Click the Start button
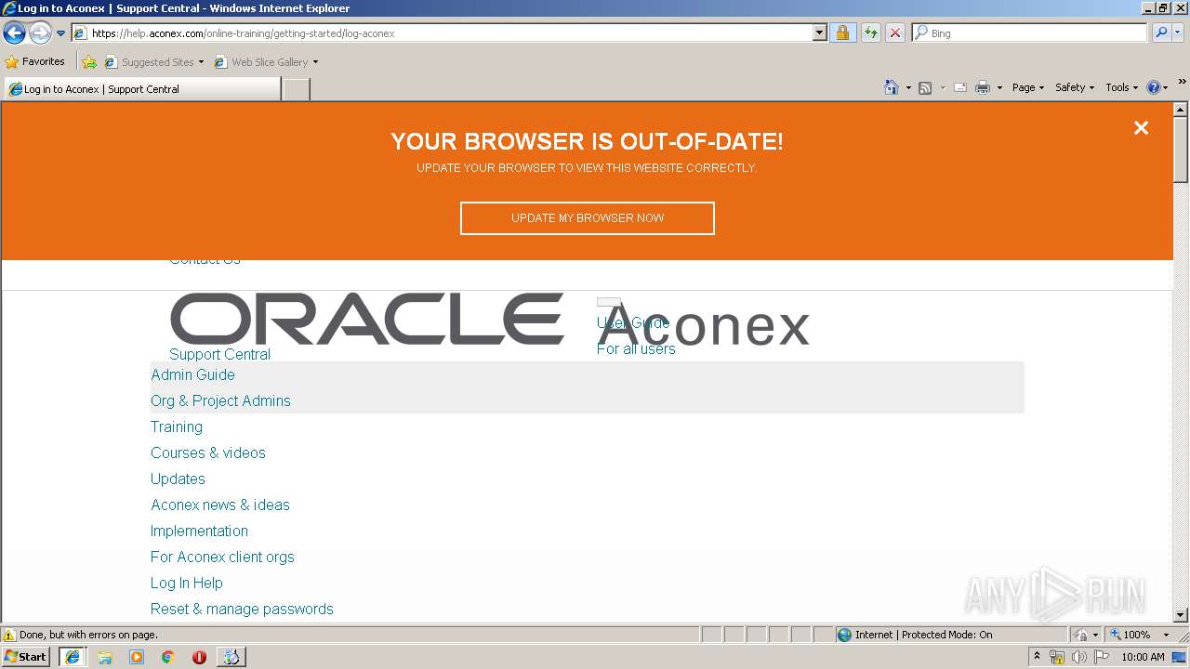 click(x=26, y=657)
